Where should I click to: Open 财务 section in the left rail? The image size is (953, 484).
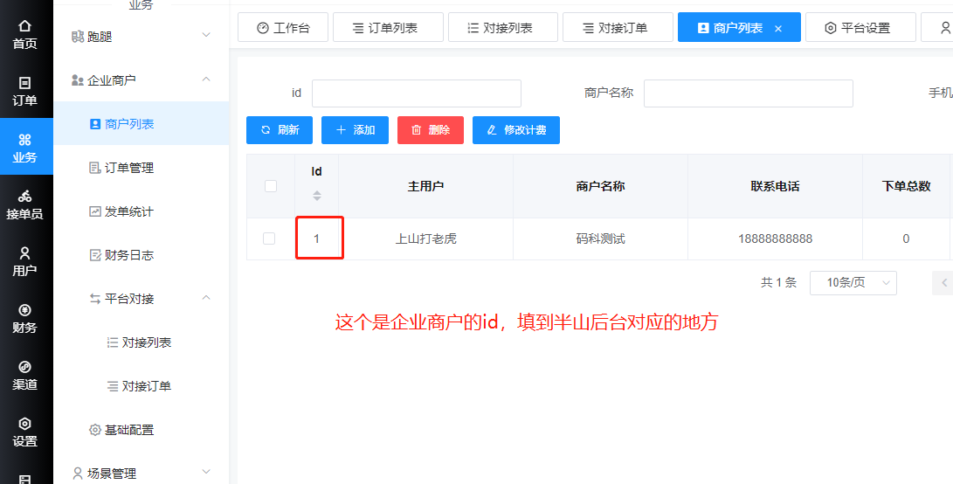pyautogui.click(x=25, y=319)
